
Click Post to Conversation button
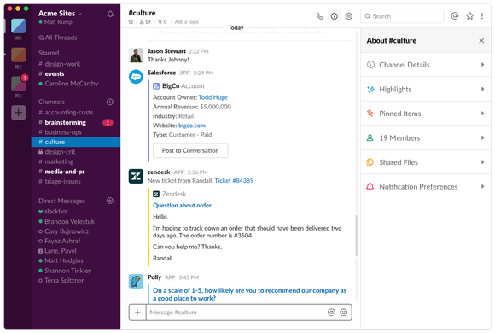tap(190, 150)
